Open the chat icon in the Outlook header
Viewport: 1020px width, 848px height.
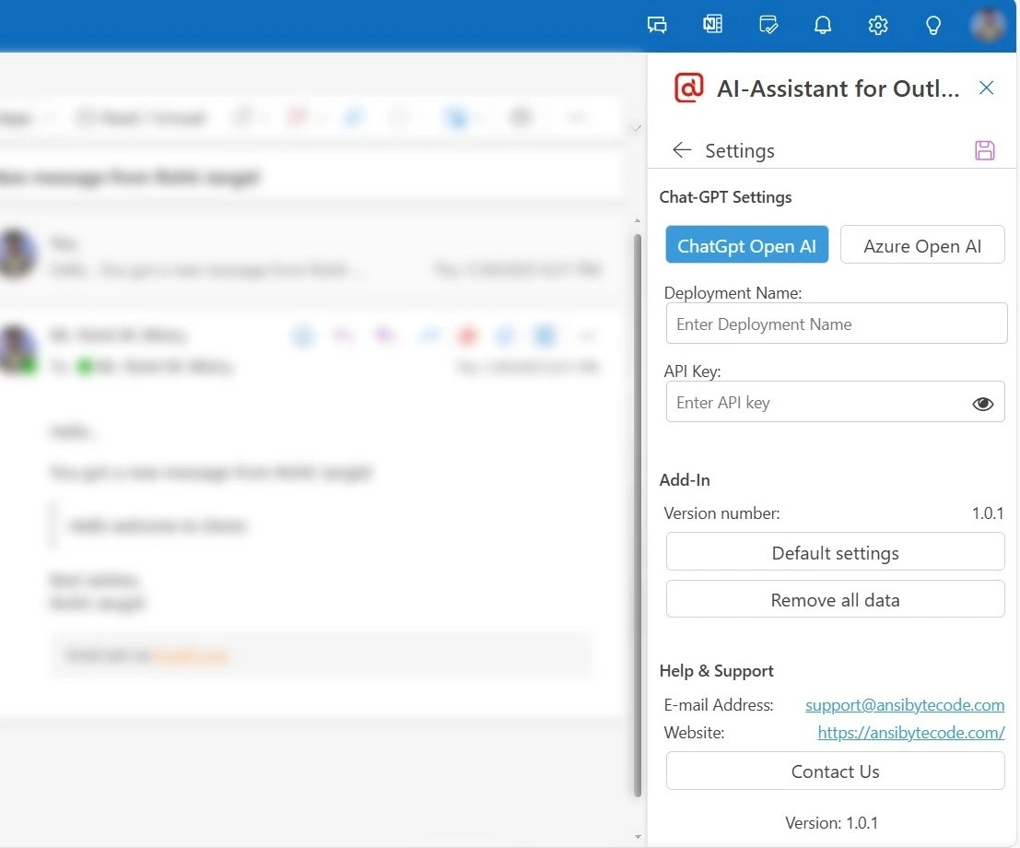pos(657,25)
